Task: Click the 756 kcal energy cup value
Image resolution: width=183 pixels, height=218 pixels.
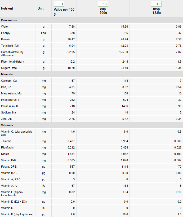Action: pyautogui.click(x=125, y=33)
